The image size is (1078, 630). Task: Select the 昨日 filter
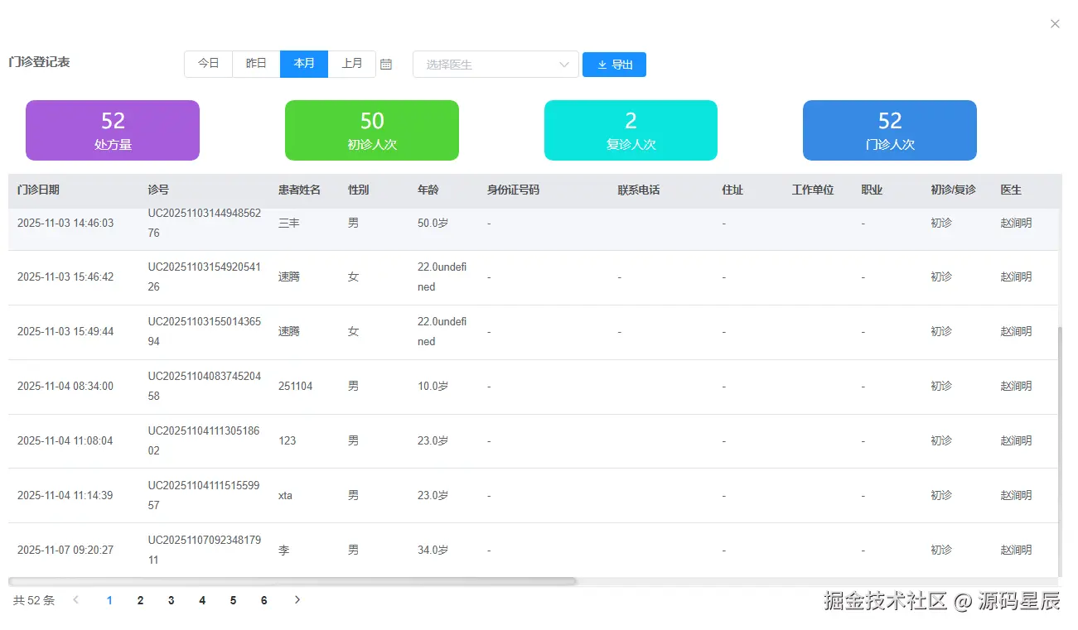(x=256, y=64)
